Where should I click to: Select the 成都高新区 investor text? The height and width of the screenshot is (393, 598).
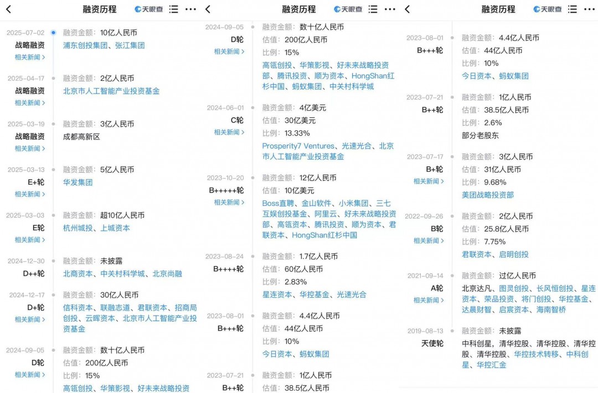pos(81,137)
